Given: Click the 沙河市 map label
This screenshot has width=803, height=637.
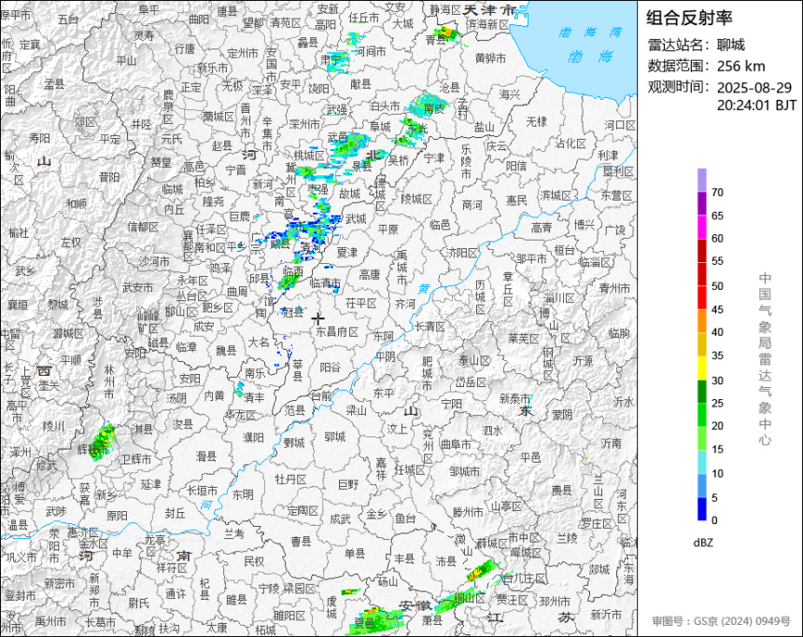Looking at the screenshot, I should [154, 261].
